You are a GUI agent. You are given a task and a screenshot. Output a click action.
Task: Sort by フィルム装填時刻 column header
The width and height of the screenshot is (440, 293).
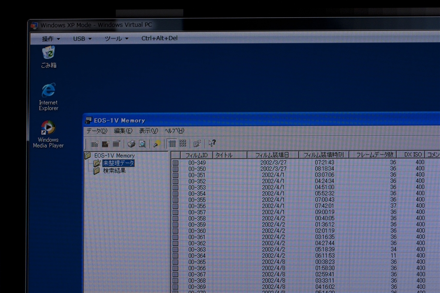pyautogui.click(x=324, y=154)
